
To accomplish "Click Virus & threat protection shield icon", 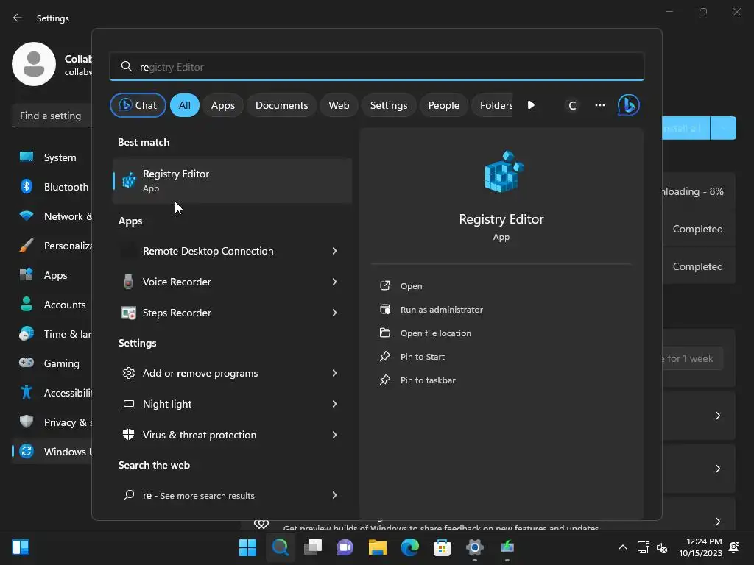I will [128, 435].
